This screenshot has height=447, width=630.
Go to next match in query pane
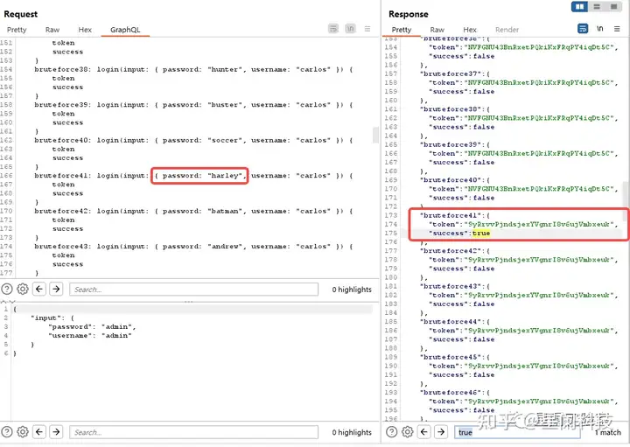coord(56,289)
